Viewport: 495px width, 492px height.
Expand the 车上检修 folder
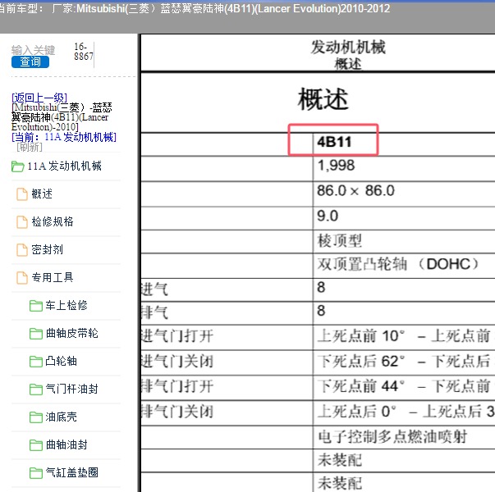(66, 305)
